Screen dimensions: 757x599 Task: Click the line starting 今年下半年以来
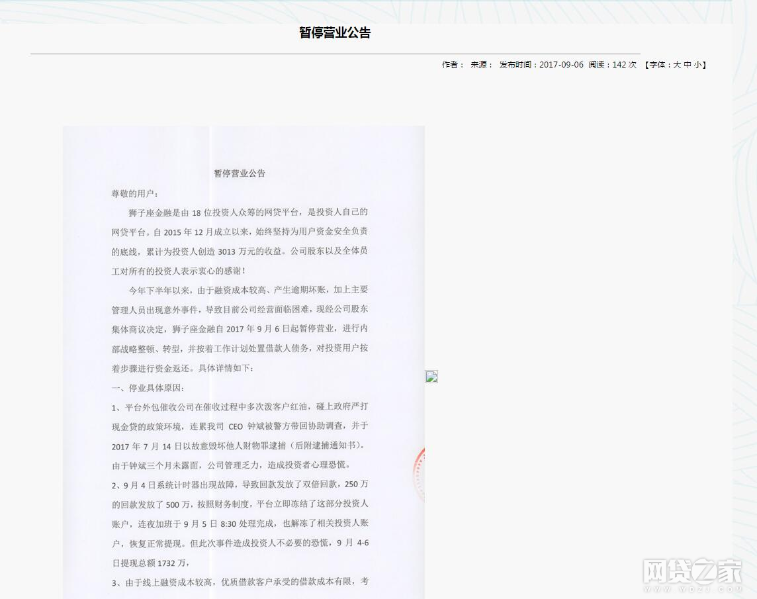point(248,290)
